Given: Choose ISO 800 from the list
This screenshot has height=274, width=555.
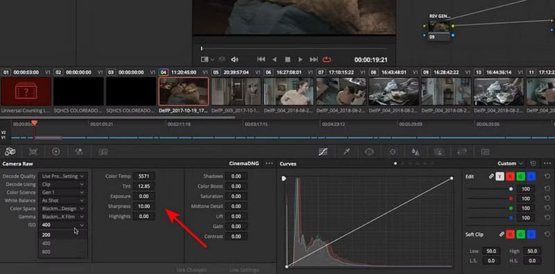Looking at the screenshot, I should [62, 252].
